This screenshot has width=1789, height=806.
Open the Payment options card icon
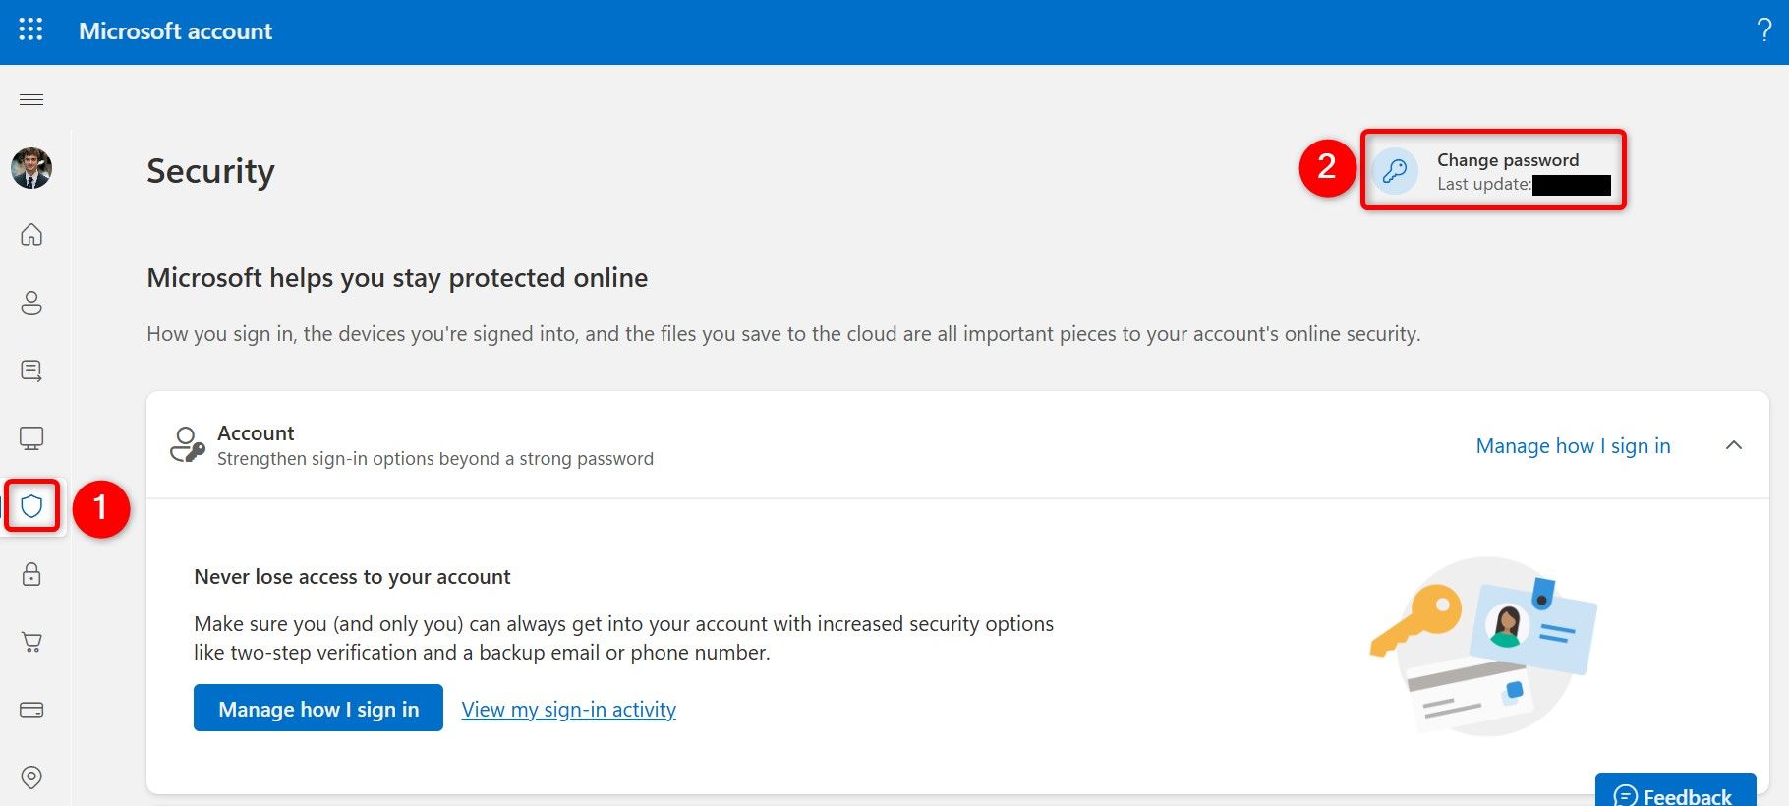pyautogui.click(x=31, y=710)
